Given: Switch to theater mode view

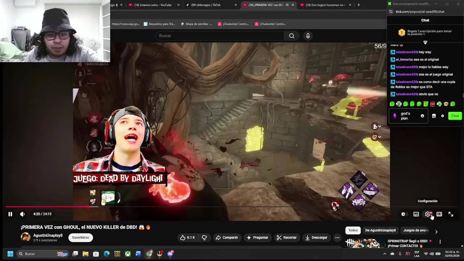Looking at the screenshot, I should pos(439,214).
